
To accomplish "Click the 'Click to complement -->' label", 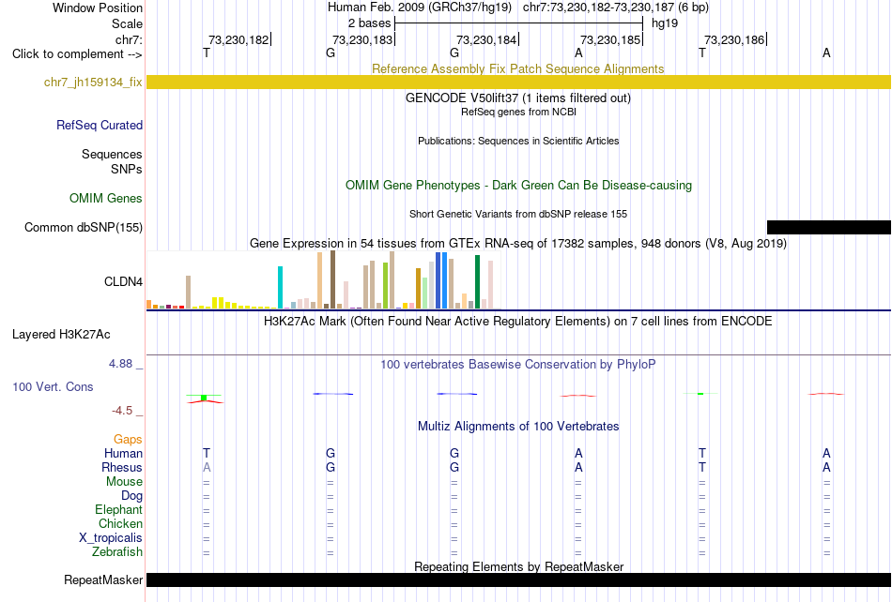I will point(77,54).
